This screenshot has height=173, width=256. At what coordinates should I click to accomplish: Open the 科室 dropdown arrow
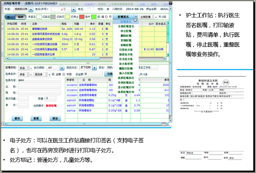coord(31,10)
